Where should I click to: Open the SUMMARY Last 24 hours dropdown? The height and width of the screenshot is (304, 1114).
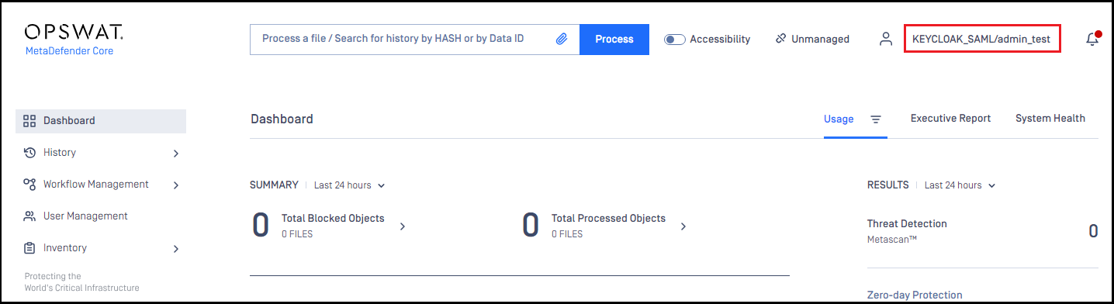point(350,185)
